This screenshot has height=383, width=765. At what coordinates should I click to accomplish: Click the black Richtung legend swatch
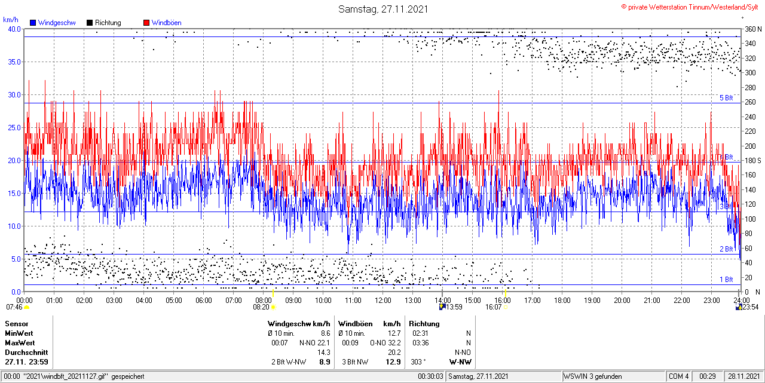(x=90, y=23)
